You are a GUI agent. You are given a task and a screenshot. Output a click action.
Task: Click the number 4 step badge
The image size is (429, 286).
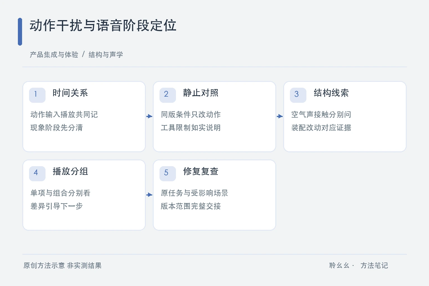click(37, 174)
